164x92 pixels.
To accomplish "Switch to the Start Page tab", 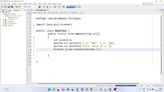I will pyautogui.click(x=30, y=10).
